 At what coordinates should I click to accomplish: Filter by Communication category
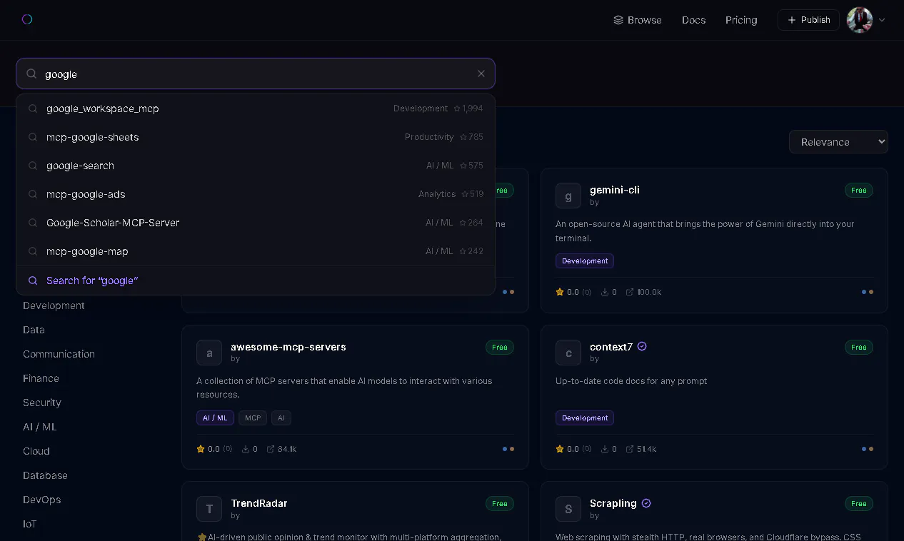[x=59, y=354]
